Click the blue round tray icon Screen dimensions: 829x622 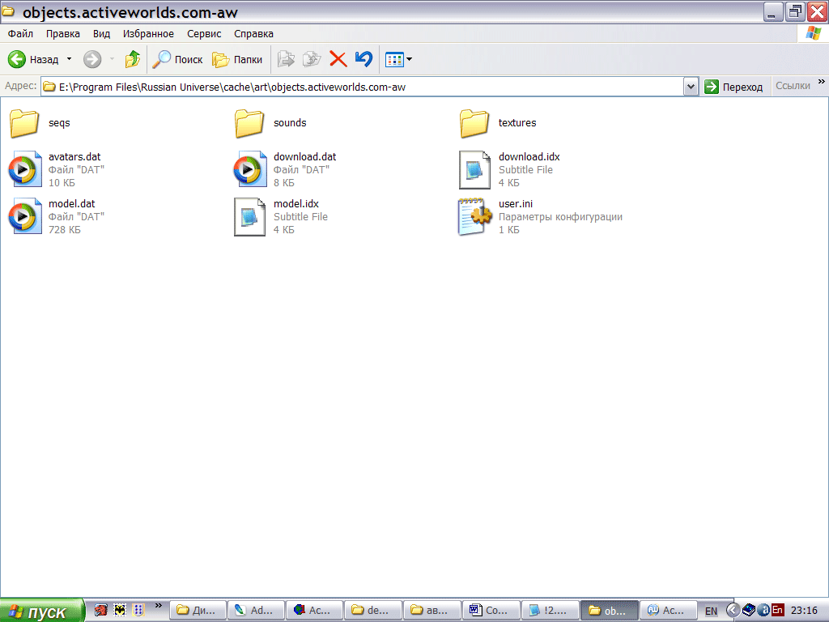tap(763, 610)
